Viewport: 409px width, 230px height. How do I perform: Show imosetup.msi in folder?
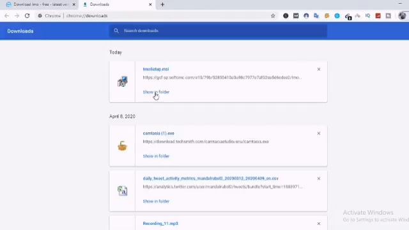click(x=156, y=92)
